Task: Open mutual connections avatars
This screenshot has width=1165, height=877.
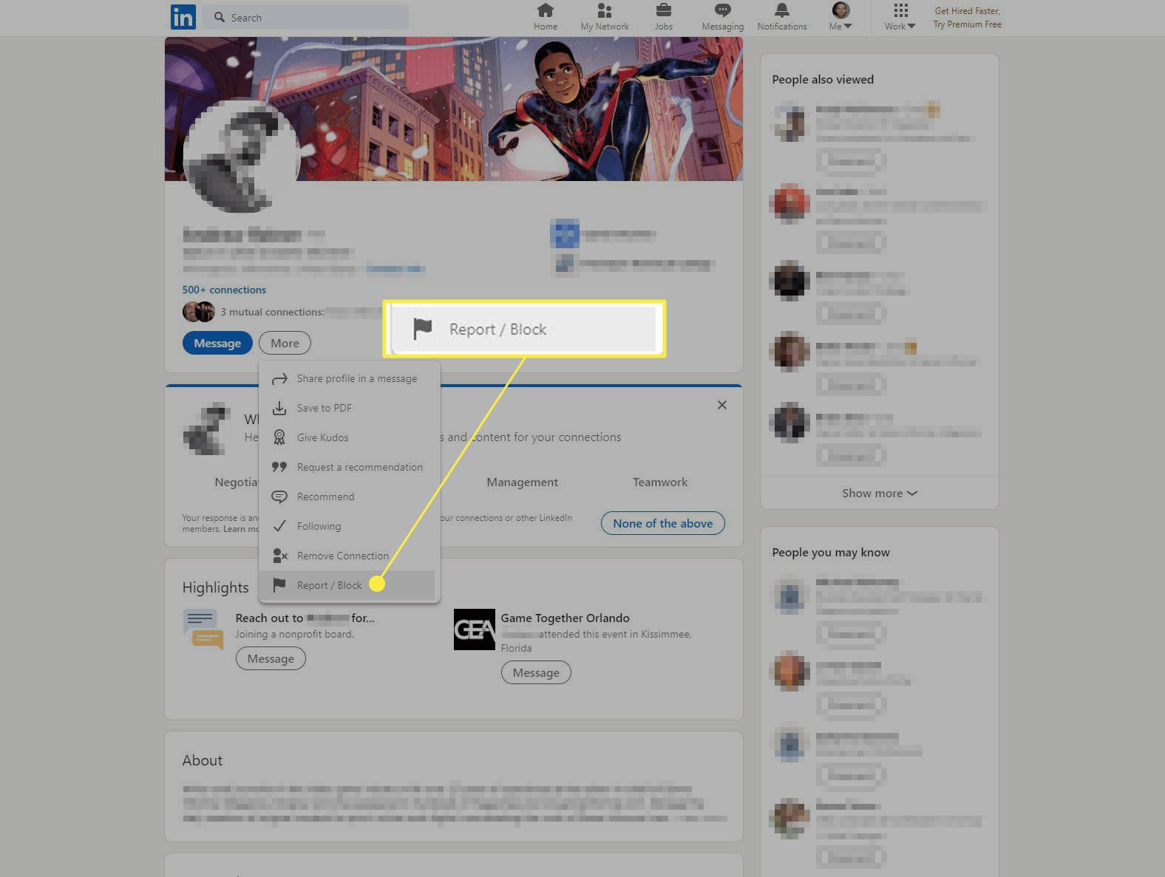Action: tap(199, 312)
